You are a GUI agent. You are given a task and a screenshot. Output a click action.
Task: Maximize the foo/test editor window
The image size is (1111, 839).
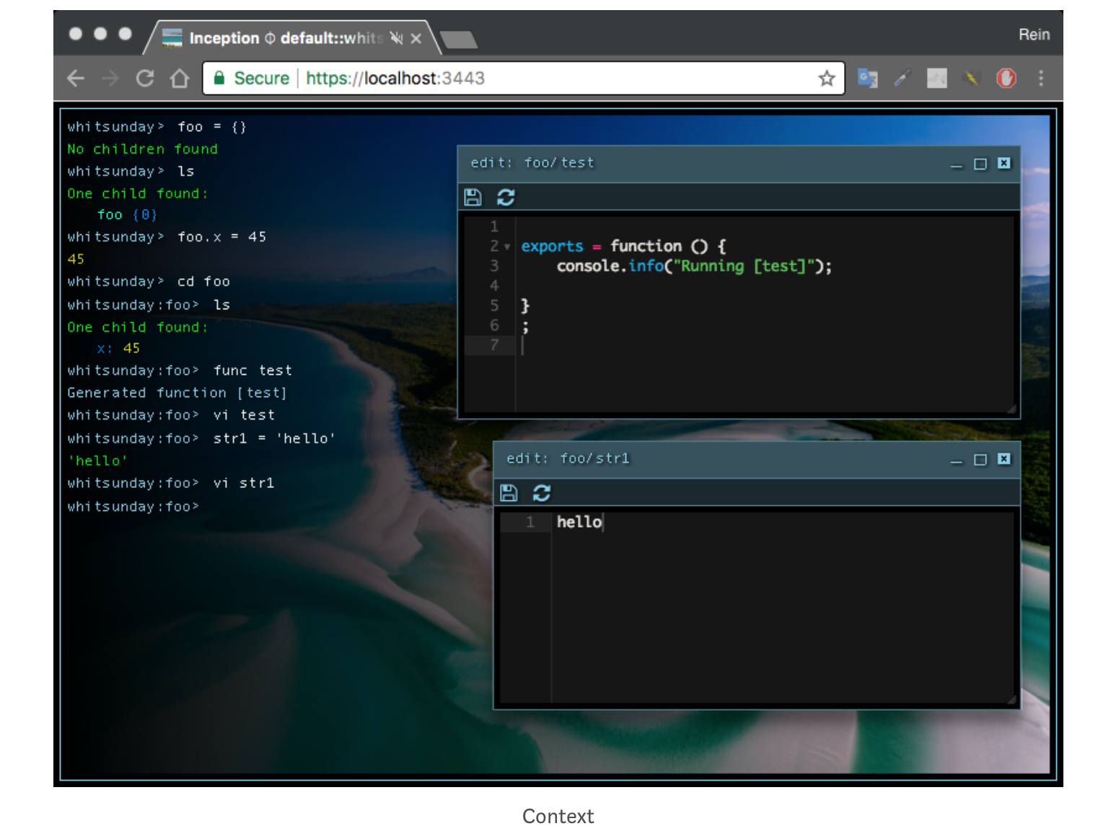(x=980, y=164)
